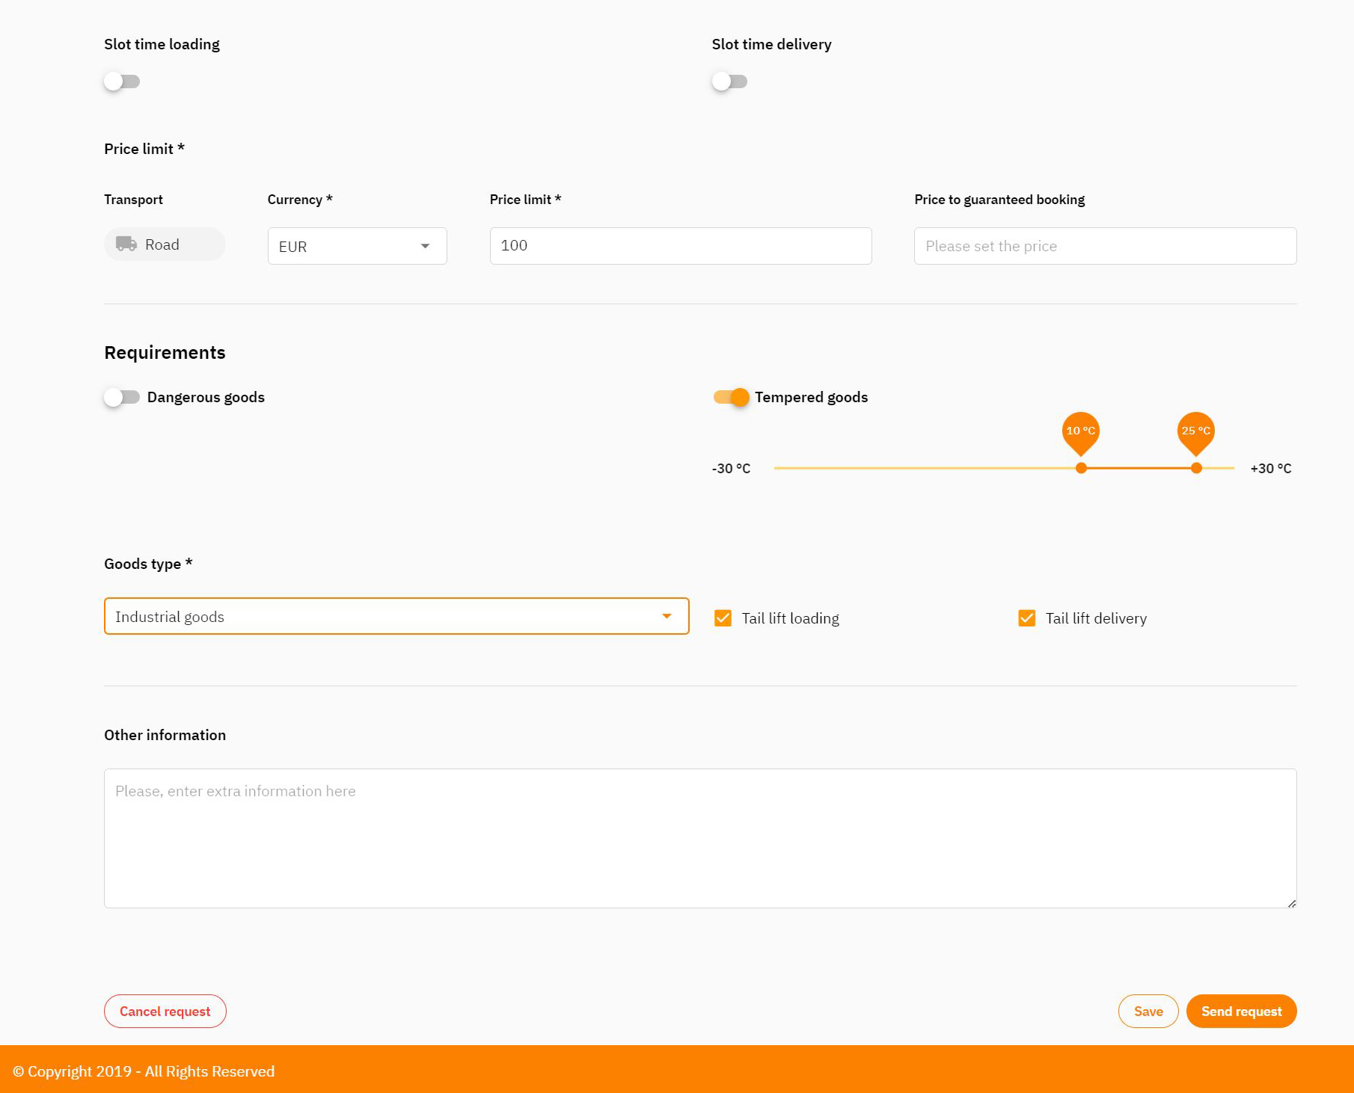Open the Goods type dropdown
The width and height of the screenshot is (1354, 1093).
coord(396,616)
